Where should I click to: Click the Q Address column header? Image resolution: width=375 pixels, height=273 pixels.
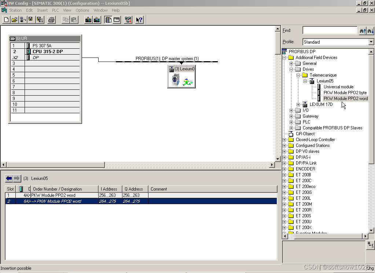pos(135,189)
